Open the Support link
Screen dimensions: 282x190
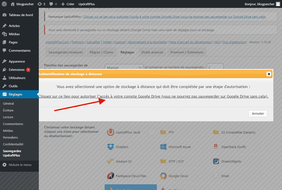(x=120, y=42)
